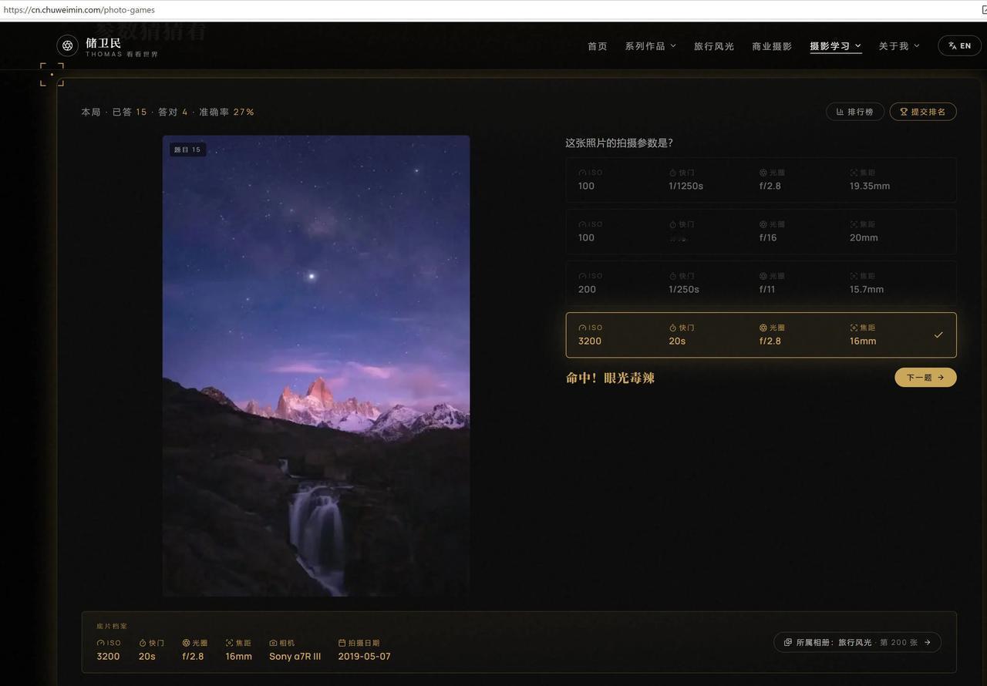This screenshot has width=987, height=686.
Task: Select the ISO 100 1/1250s answer option
Action: click(x=761, y=180)
